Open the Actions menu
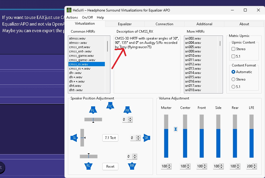This screenshot has height=178, width=265. click(x=72, y=17)
